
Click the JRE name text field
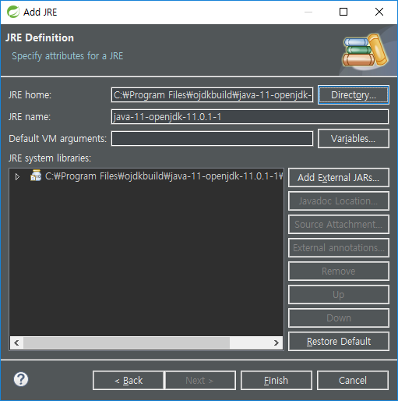(250, 117)
